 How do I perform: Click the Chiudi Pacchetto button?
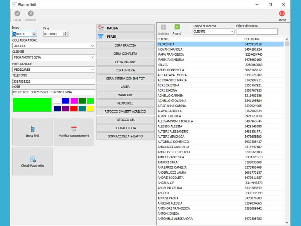coord(33,162)
